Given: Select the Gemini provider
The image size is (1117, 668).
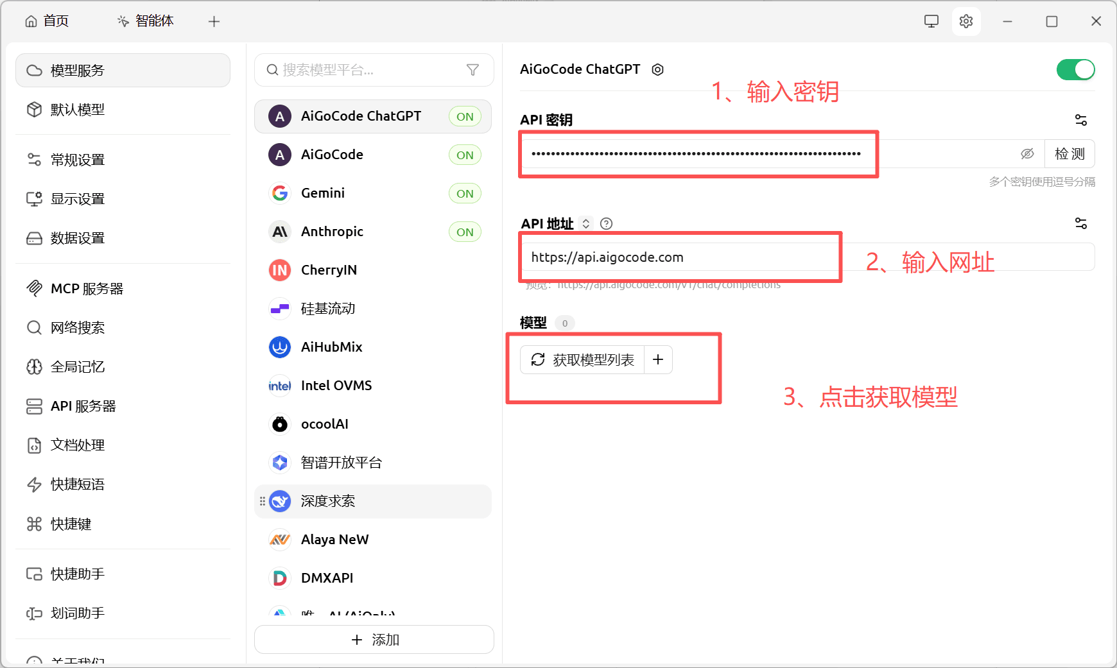Looking at the screenshot, I should 373,193.
